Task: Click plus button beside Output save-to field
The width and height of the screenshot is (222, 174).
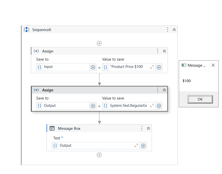Action: click(x=93, y=106)
